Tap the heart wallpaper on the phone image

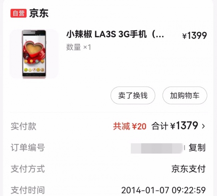[34, 48]
